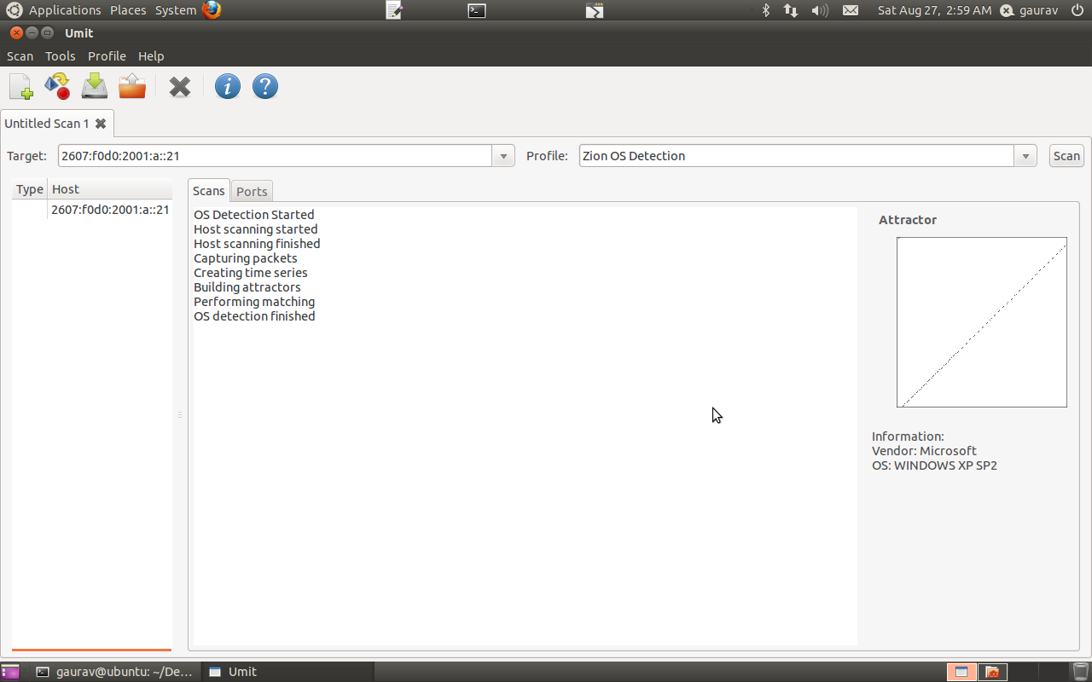Click the power shutdown icon

pos(1077,10)
